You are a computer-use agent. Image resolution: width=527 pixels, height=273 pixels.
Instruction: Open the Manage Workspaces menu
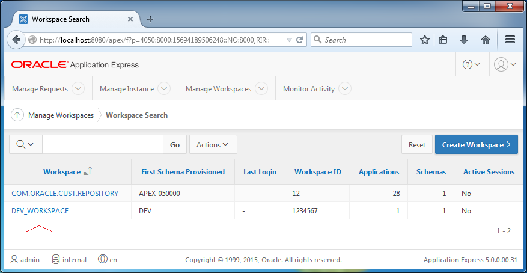pos(219,89)
